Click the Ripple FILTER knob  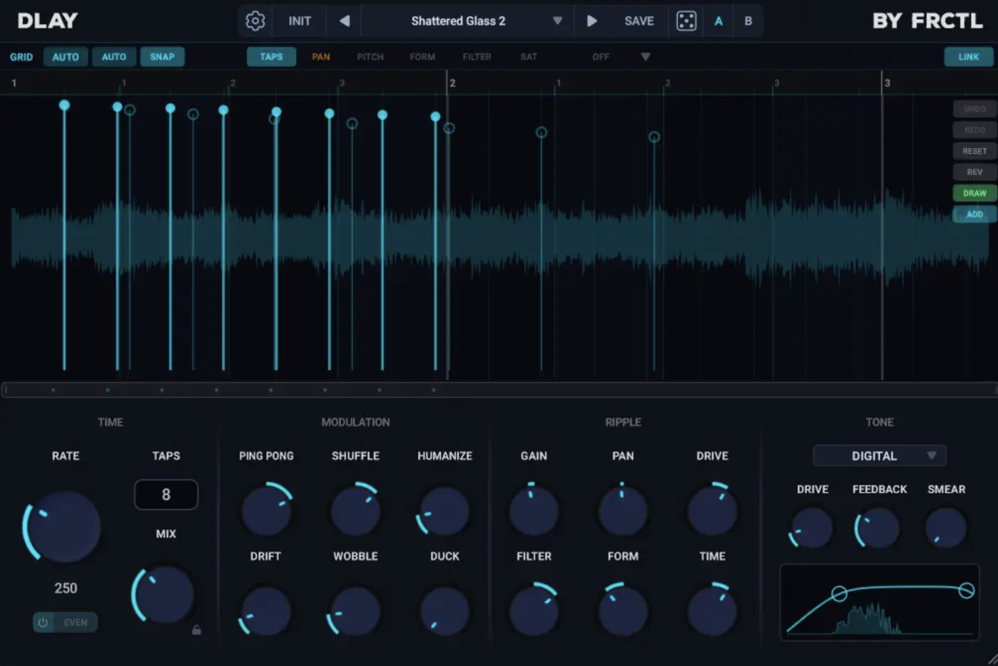point(534,611)
